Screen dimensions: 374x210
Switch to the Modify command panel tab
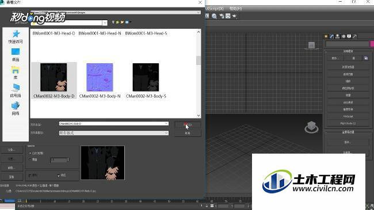[332, 36]
